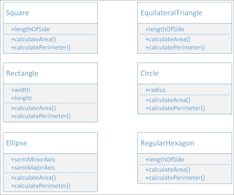The image size is (234, 195).
Task: Select lengthOfSide in the EquilateralTriangle class
Action: coord(165,29)
